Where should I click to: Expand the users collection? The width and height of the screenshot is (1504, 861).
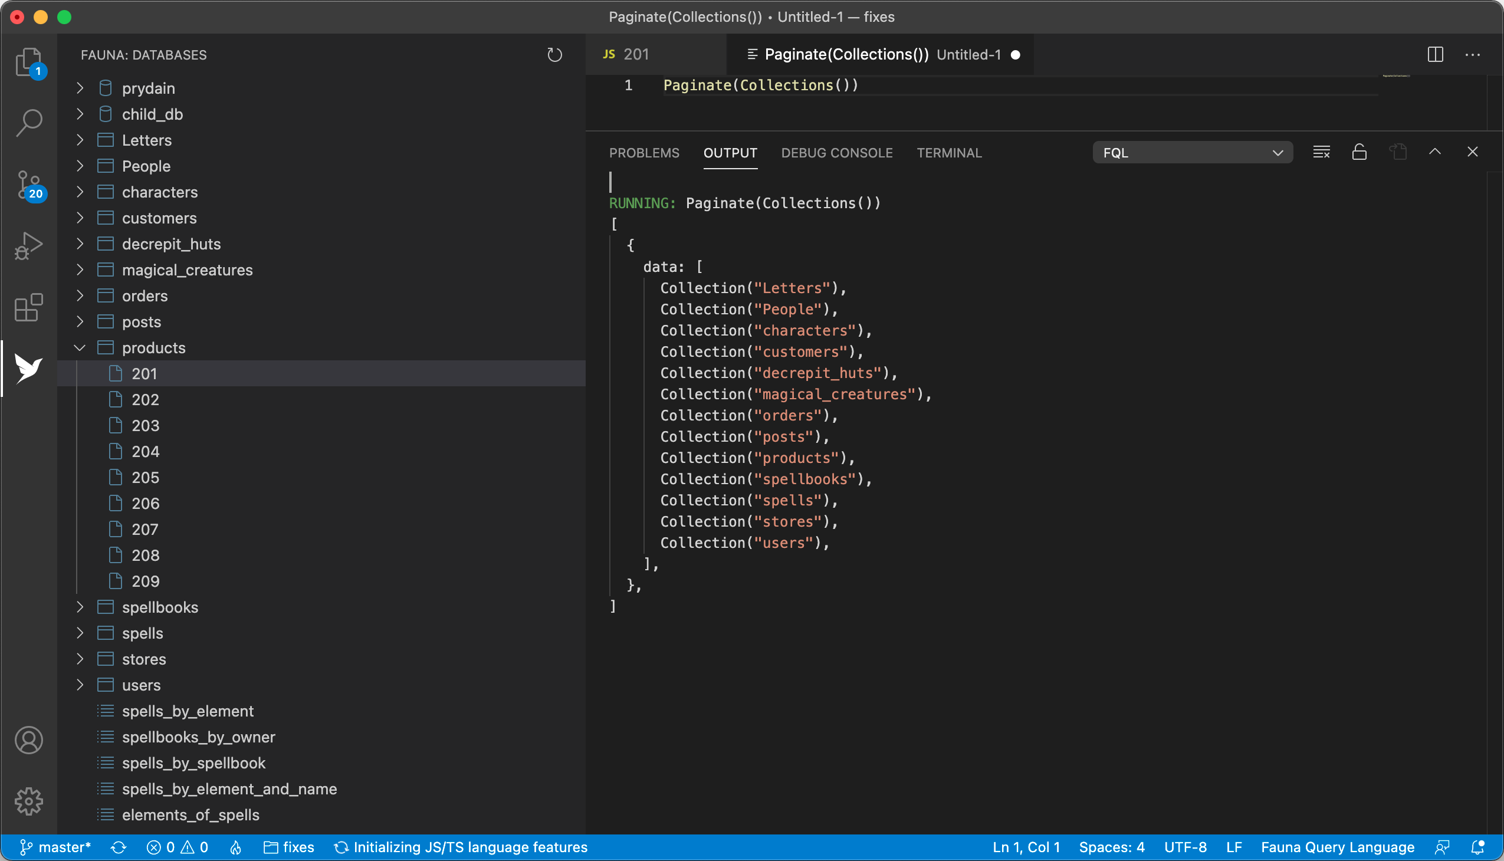click(x=80, y=685)
